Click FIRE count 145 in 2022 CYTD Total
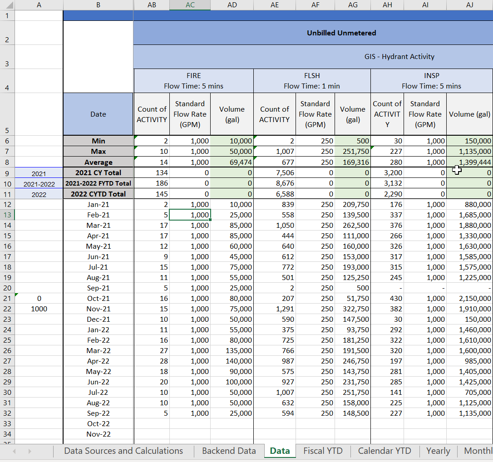The image size is (493, 462). (x=152, y=194)
